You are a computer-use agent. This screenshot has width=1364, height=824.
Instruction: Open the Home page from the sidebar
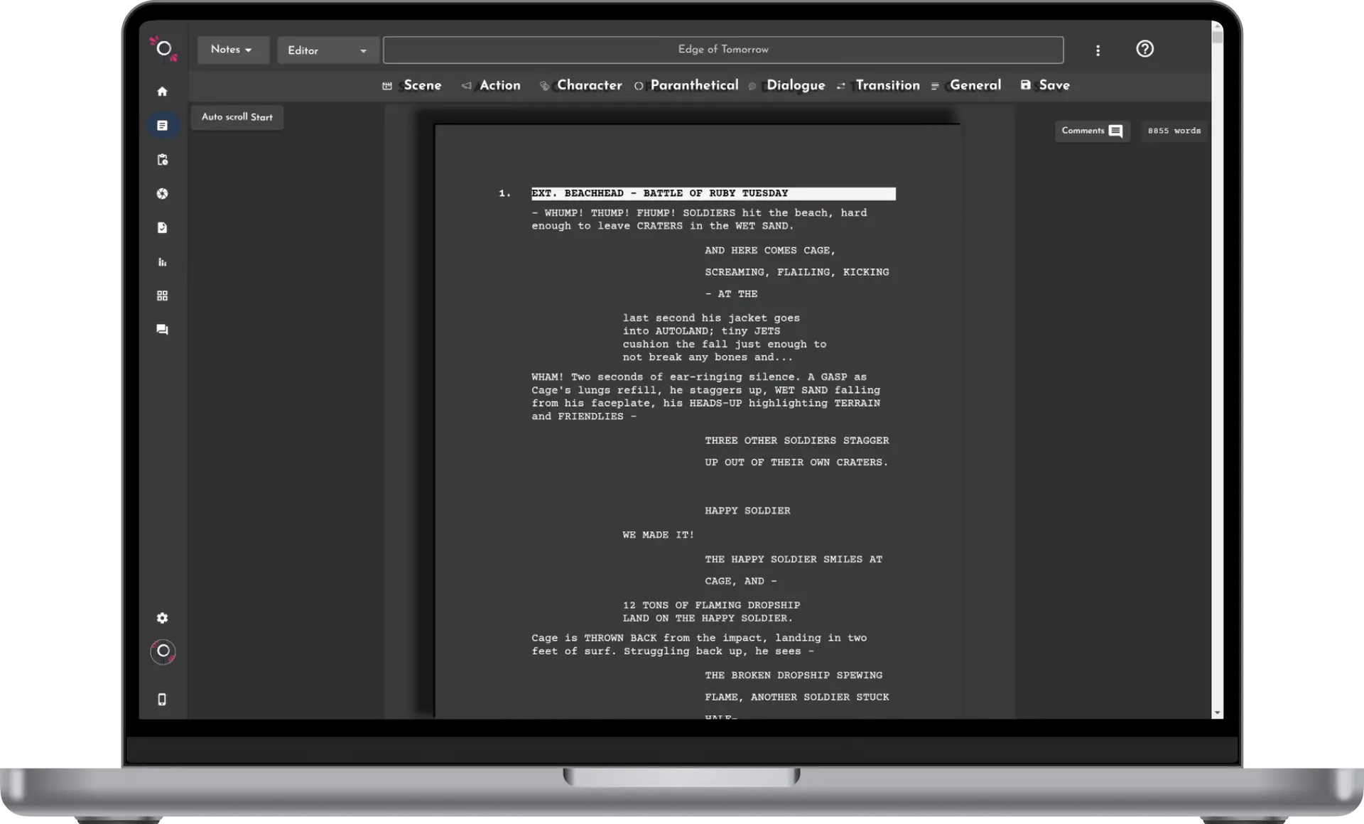[162, 91]
